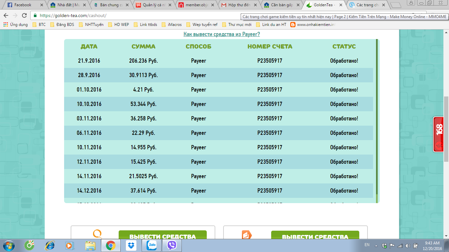Click the ДАТА column header
The image size is (449, 252).
coord(89,47)
